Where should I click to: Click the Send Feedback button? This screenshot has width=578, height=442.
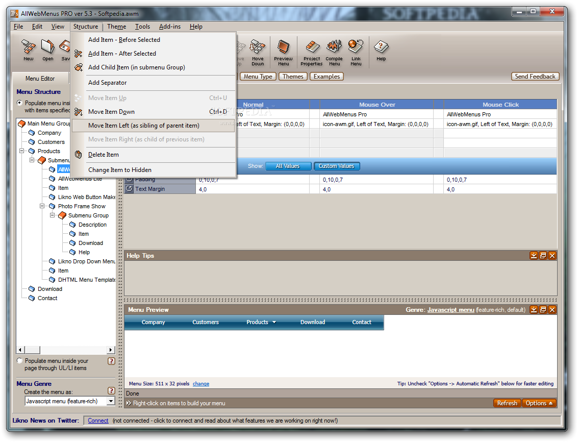(535, 77)
